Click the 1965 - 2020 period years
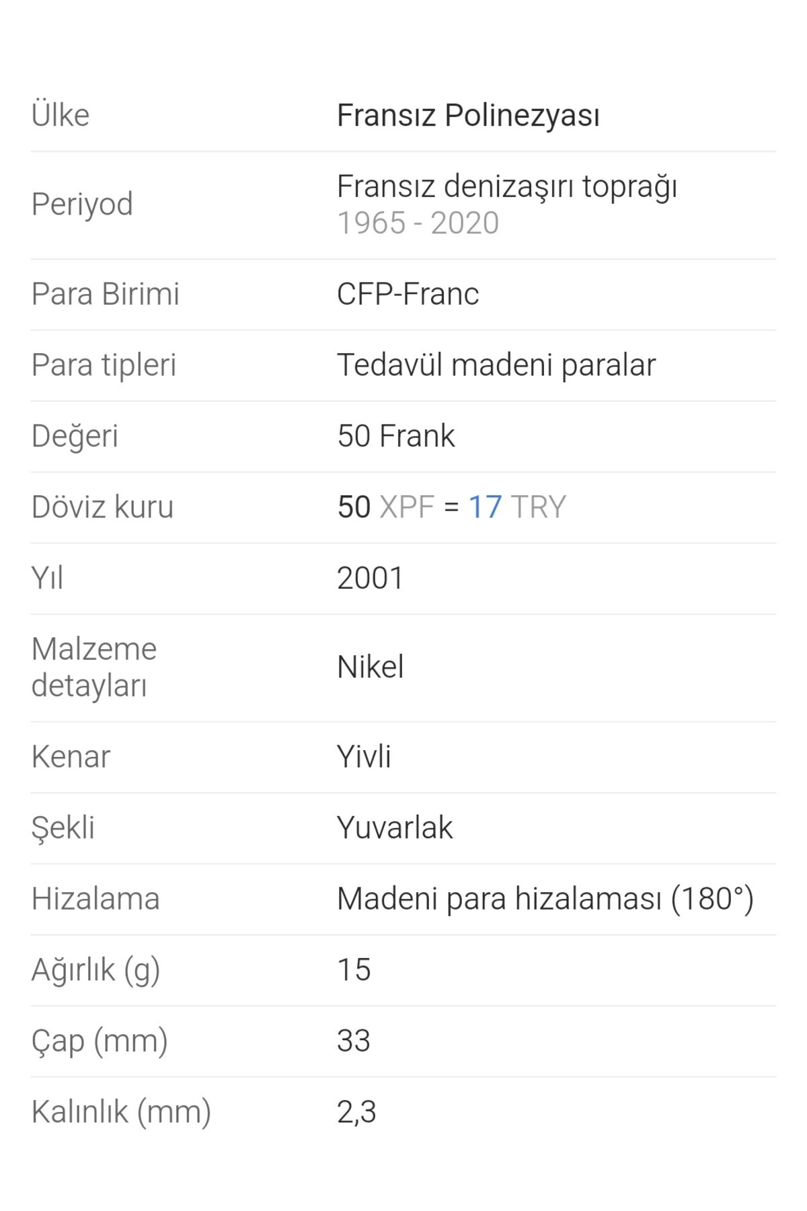807x1211 pixels. coord(418,223)
